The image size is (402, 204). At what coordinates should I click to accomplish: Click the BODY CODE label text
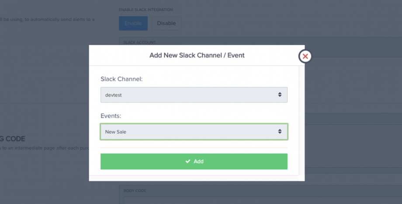[135, 190]
